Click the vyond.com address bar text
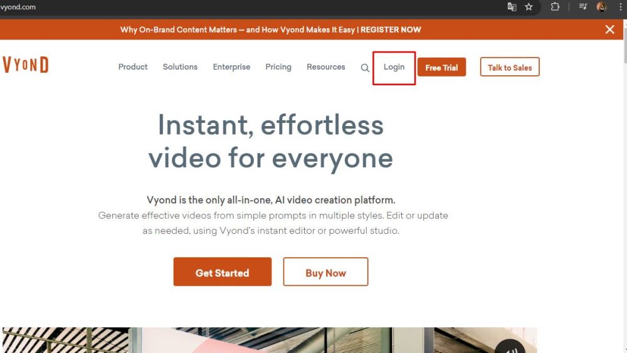Image resolution: width=627 pixels, height=353 pixels. pos(18,7)
